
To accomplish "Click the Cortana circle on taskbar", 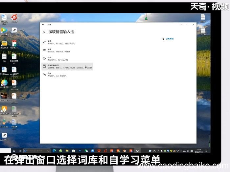I will coord(14,151).
